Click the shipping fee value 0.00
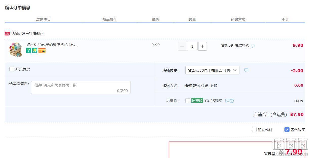This screenshot has height=158, width=310. click(x=299, y=85)
